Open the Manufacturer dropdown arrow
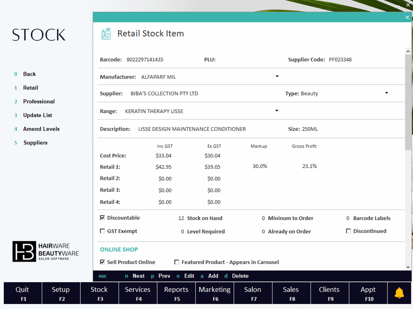 277,76
